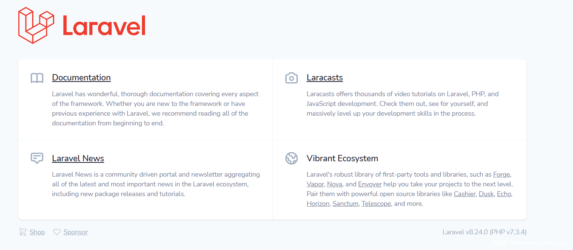This screenshot has height=250, width=573.
Task: Click the globe icon beside Vibrant Ecosystem
Action: tap(292, 158)
